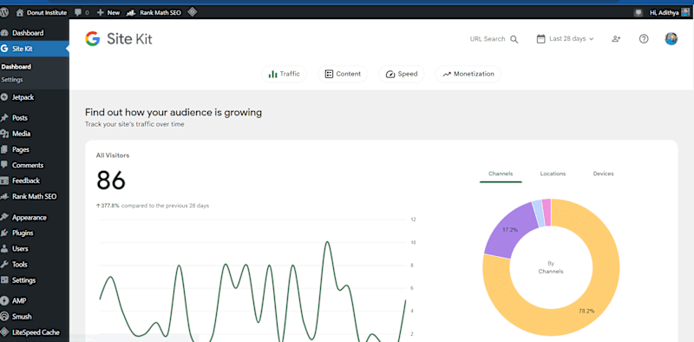This screenshot has width=694, height=342.
Task: Select the Channels tab
Action: [501, 174]
